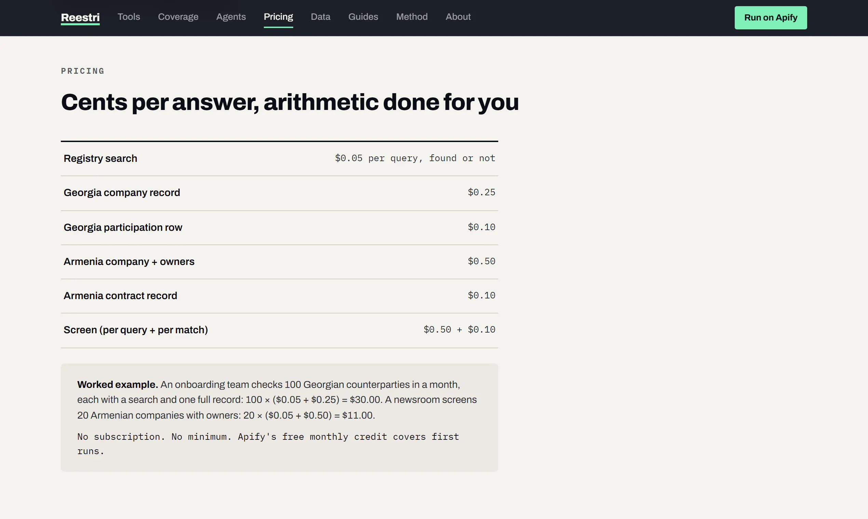Viewport: 868px width, 519px height.
Task: Click the Armenia contract record row
Action: click(x=279, y=296)
